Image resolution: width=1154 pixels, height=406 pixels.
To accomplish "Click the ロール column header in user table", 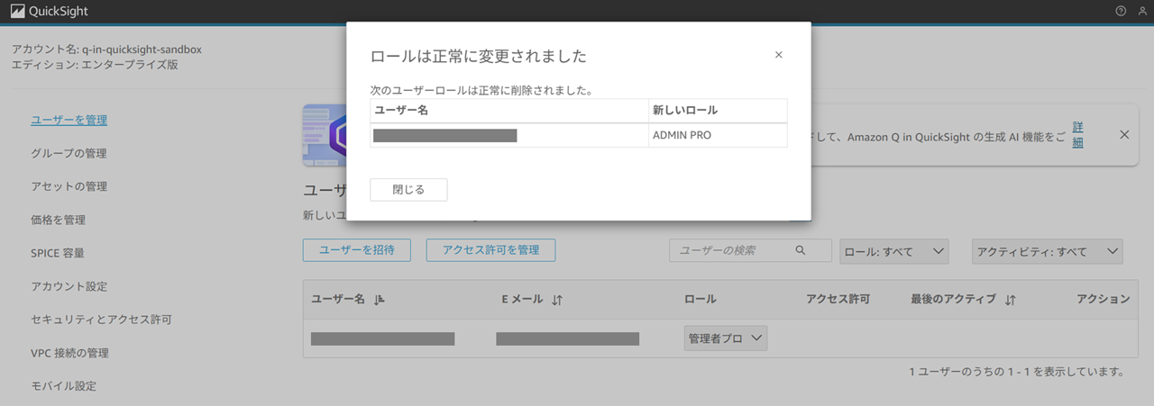I will click(x=701, y=299).
